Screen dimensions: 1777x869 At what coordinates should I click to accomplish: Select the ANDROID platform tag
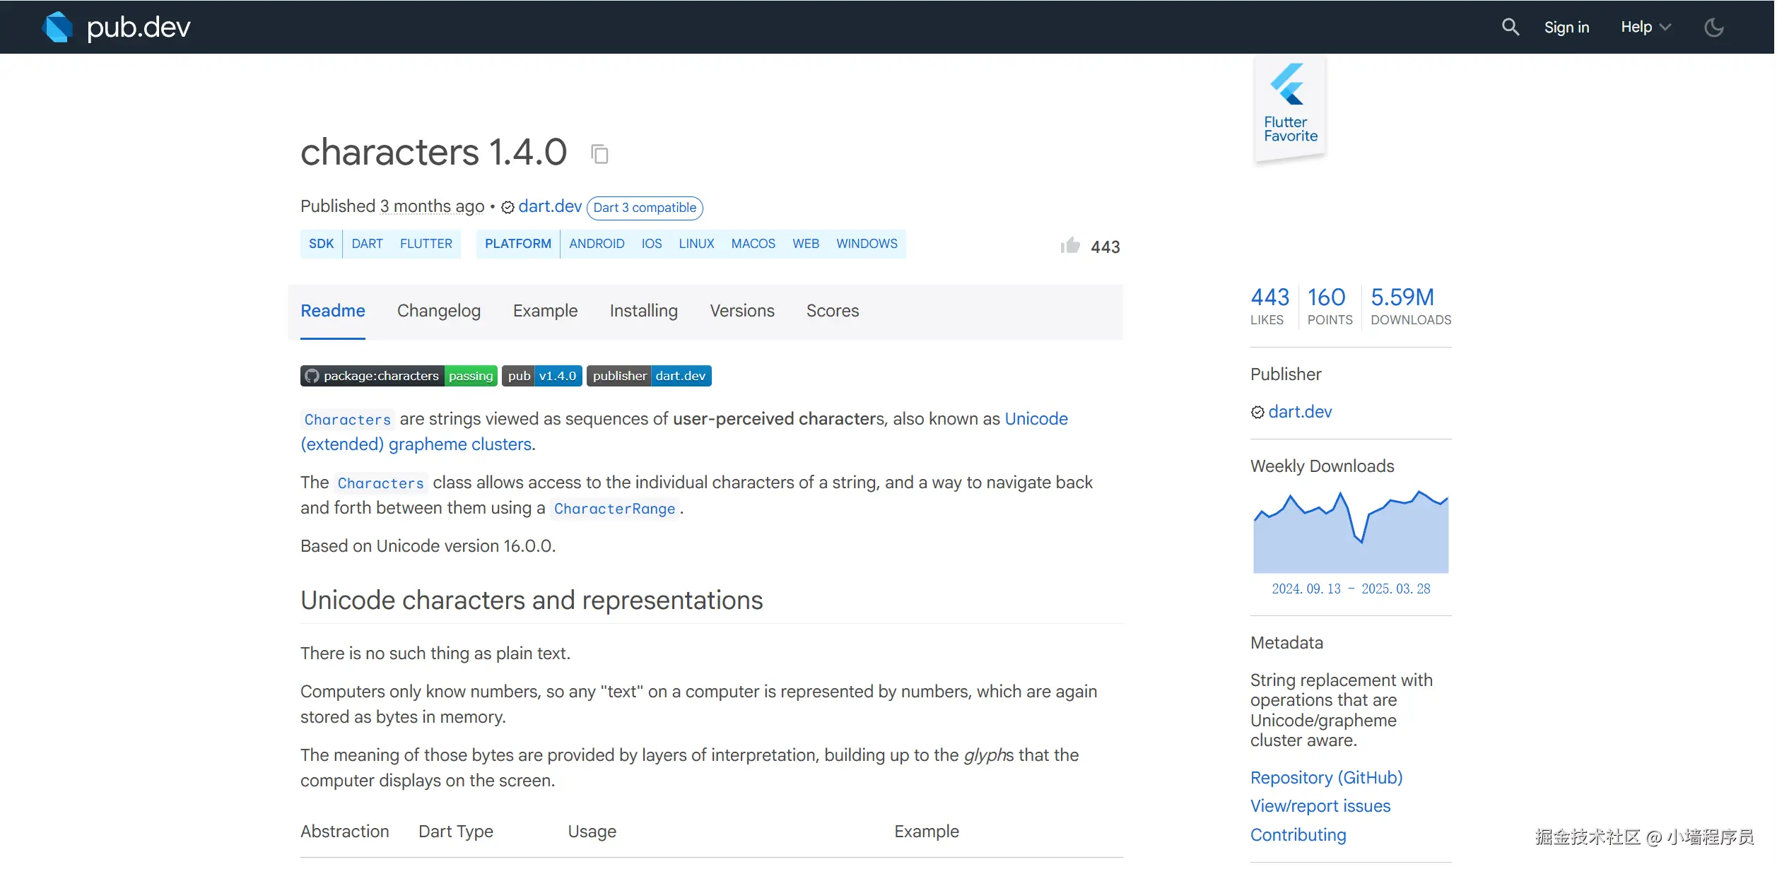pyautogui.click(x=597, y=244)
